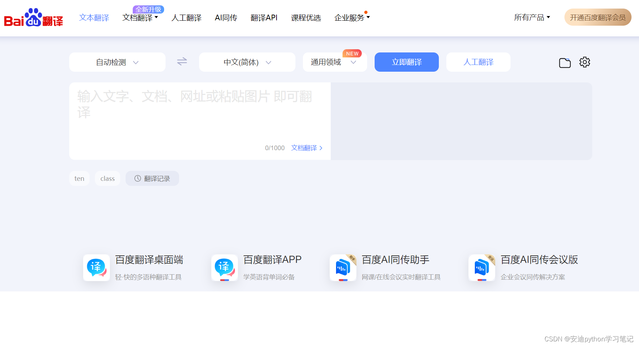The image size is (639, 346).
Task: Open the 中文(简体) target language dropdown
Action: click(247, 62)
